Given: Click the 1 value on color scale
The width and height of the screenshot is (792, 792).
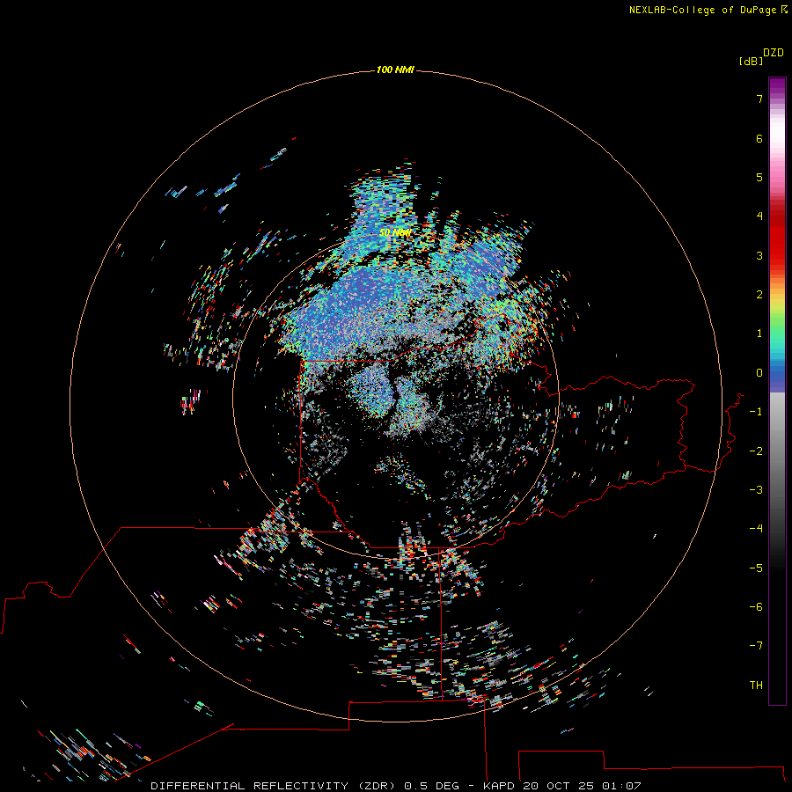Looking at the screenshot, I should pos(759,334).
